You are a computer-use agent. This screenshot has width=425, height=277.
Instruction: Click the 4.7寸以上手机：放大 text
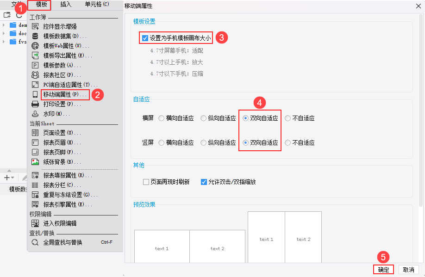pos(177,62)
